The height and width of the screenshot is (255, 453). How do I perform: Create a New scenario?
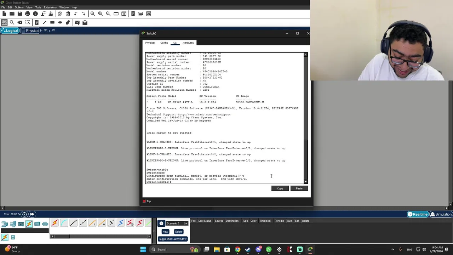coord(165,232)
